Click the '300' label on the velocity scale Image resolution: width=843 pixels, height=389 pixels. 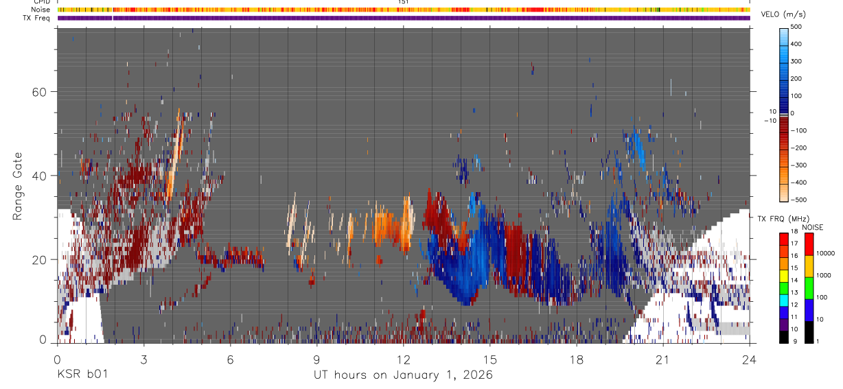coord(796,61)
